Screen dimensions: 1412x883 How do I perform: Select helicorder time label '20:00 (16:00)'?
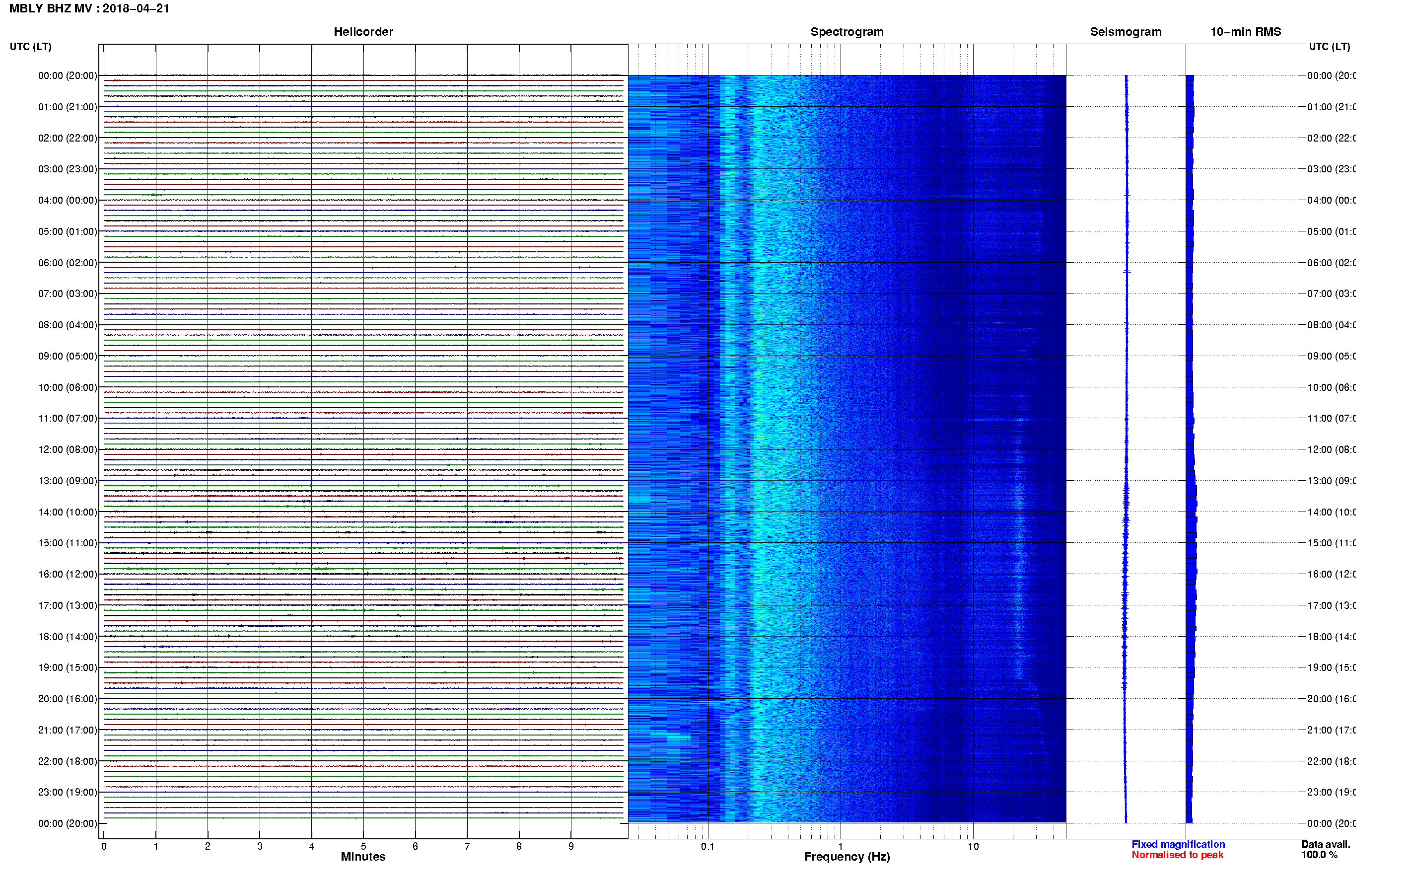(x=68, y=699)
